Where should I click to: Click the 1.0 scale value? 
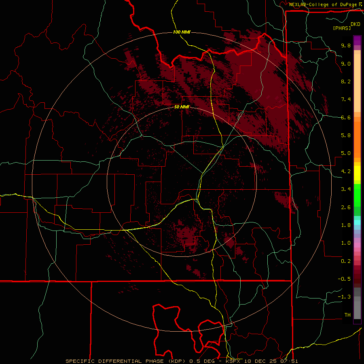pos(346,243)
